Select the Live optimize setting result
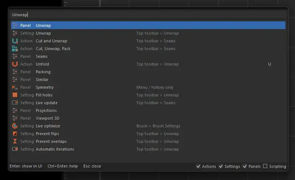Image resolution: width=295 pixels, height=180 pixels. tap(148, 126)
